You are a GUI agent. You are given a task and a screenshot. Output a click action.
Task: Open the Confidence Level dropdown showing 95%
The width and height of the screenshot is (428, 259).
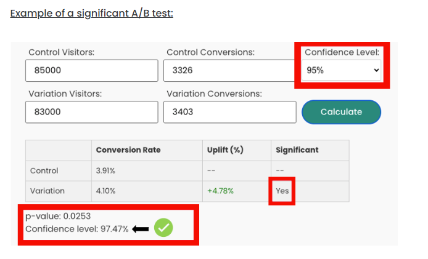coord(342,70)
